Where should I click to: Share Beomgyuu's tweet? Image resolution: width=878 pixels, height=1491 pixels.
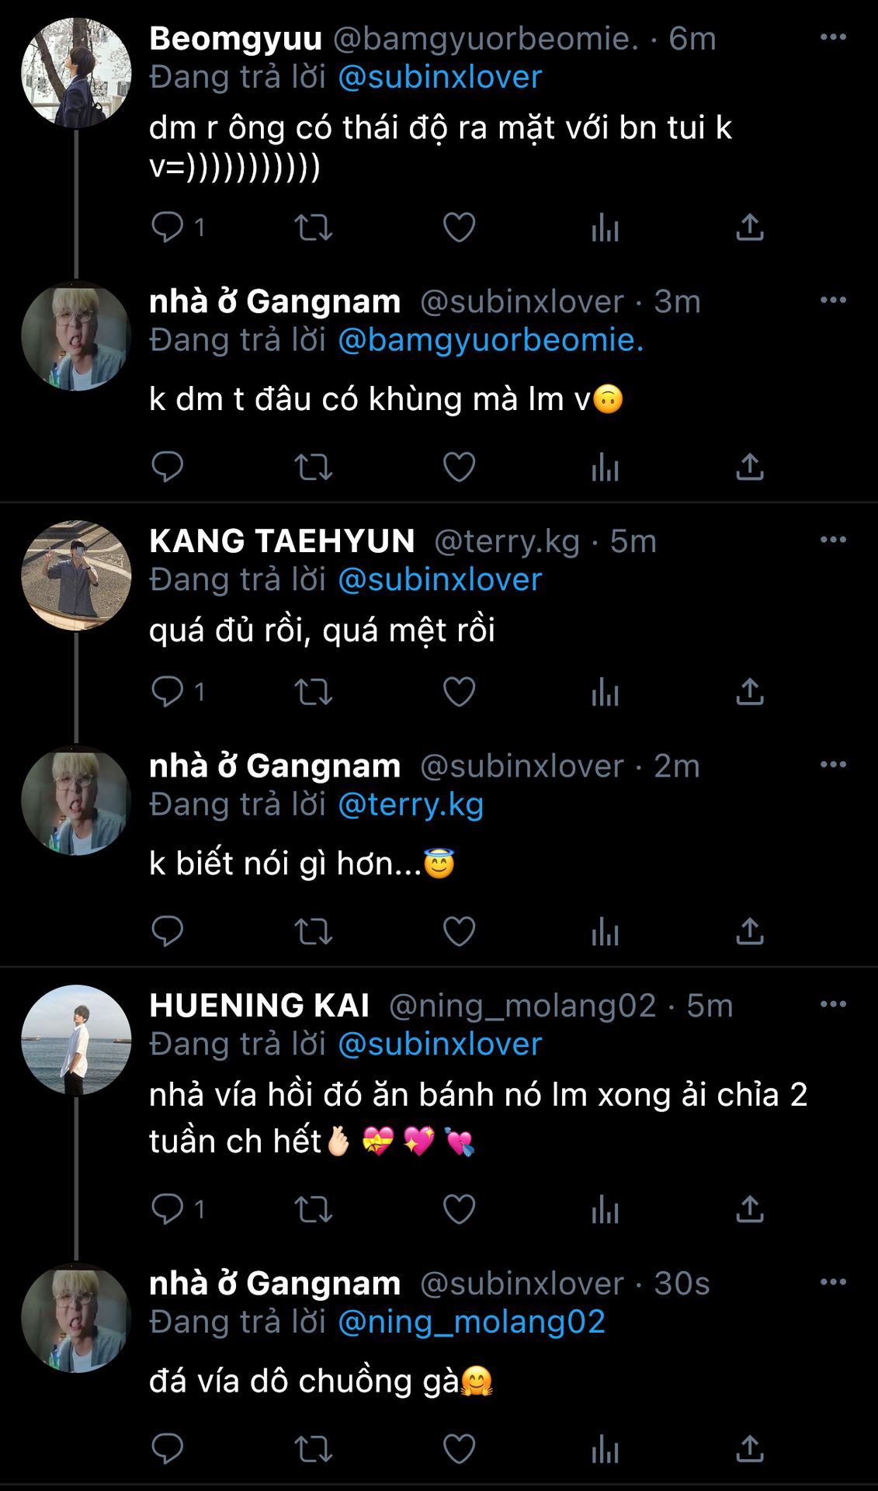[x=750, y=228]
